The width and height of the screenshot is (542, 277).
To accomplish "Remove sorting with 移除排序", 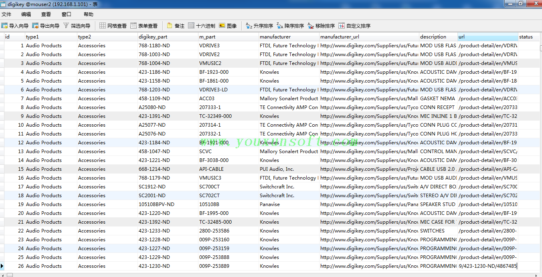I will (x=321, y=26).
